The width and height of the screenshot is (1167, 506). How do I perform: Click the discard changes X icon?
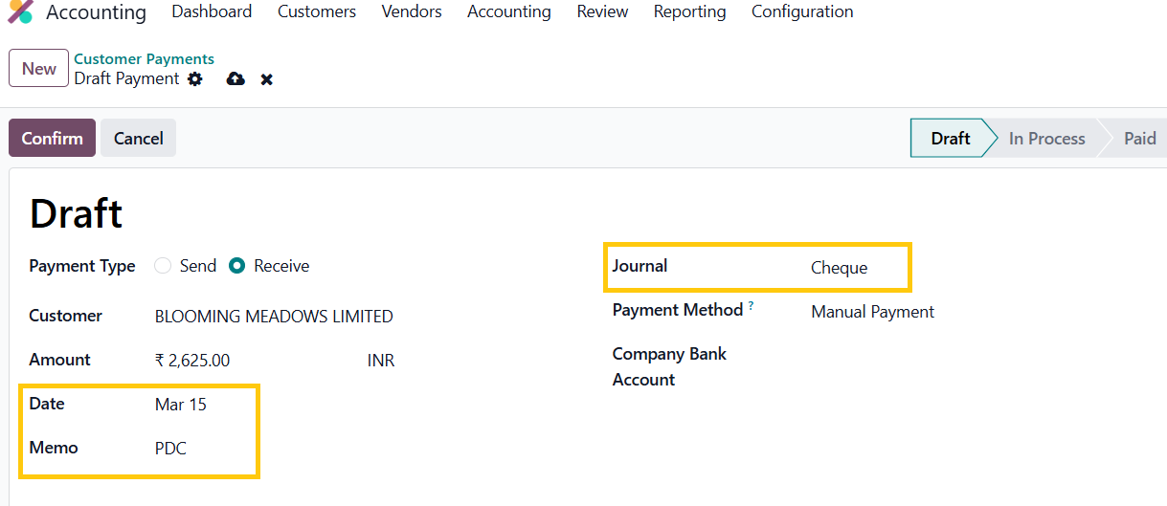tap(267, 79)
